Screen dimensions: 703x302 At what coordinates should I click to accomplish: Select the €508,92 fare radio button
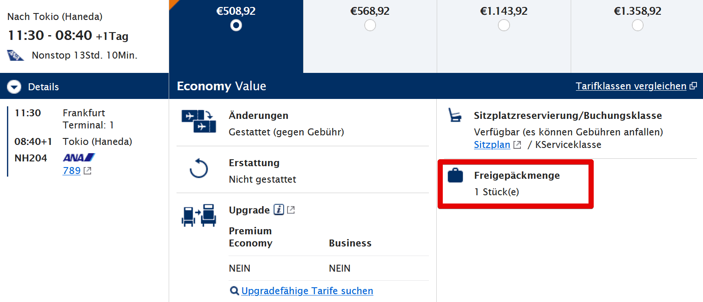click(236, 26)
